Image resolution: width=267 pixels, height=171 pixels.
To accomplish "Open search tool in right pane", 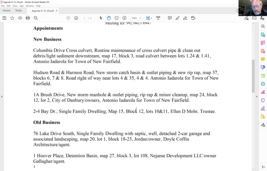I will pos(263,26).
